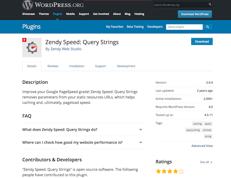Open the Mobile menu item

tap(70, 14)
